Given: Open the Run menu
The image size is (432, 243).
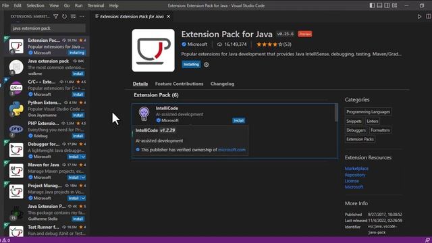Looking at the screenshot, I should tap(78, 5).
